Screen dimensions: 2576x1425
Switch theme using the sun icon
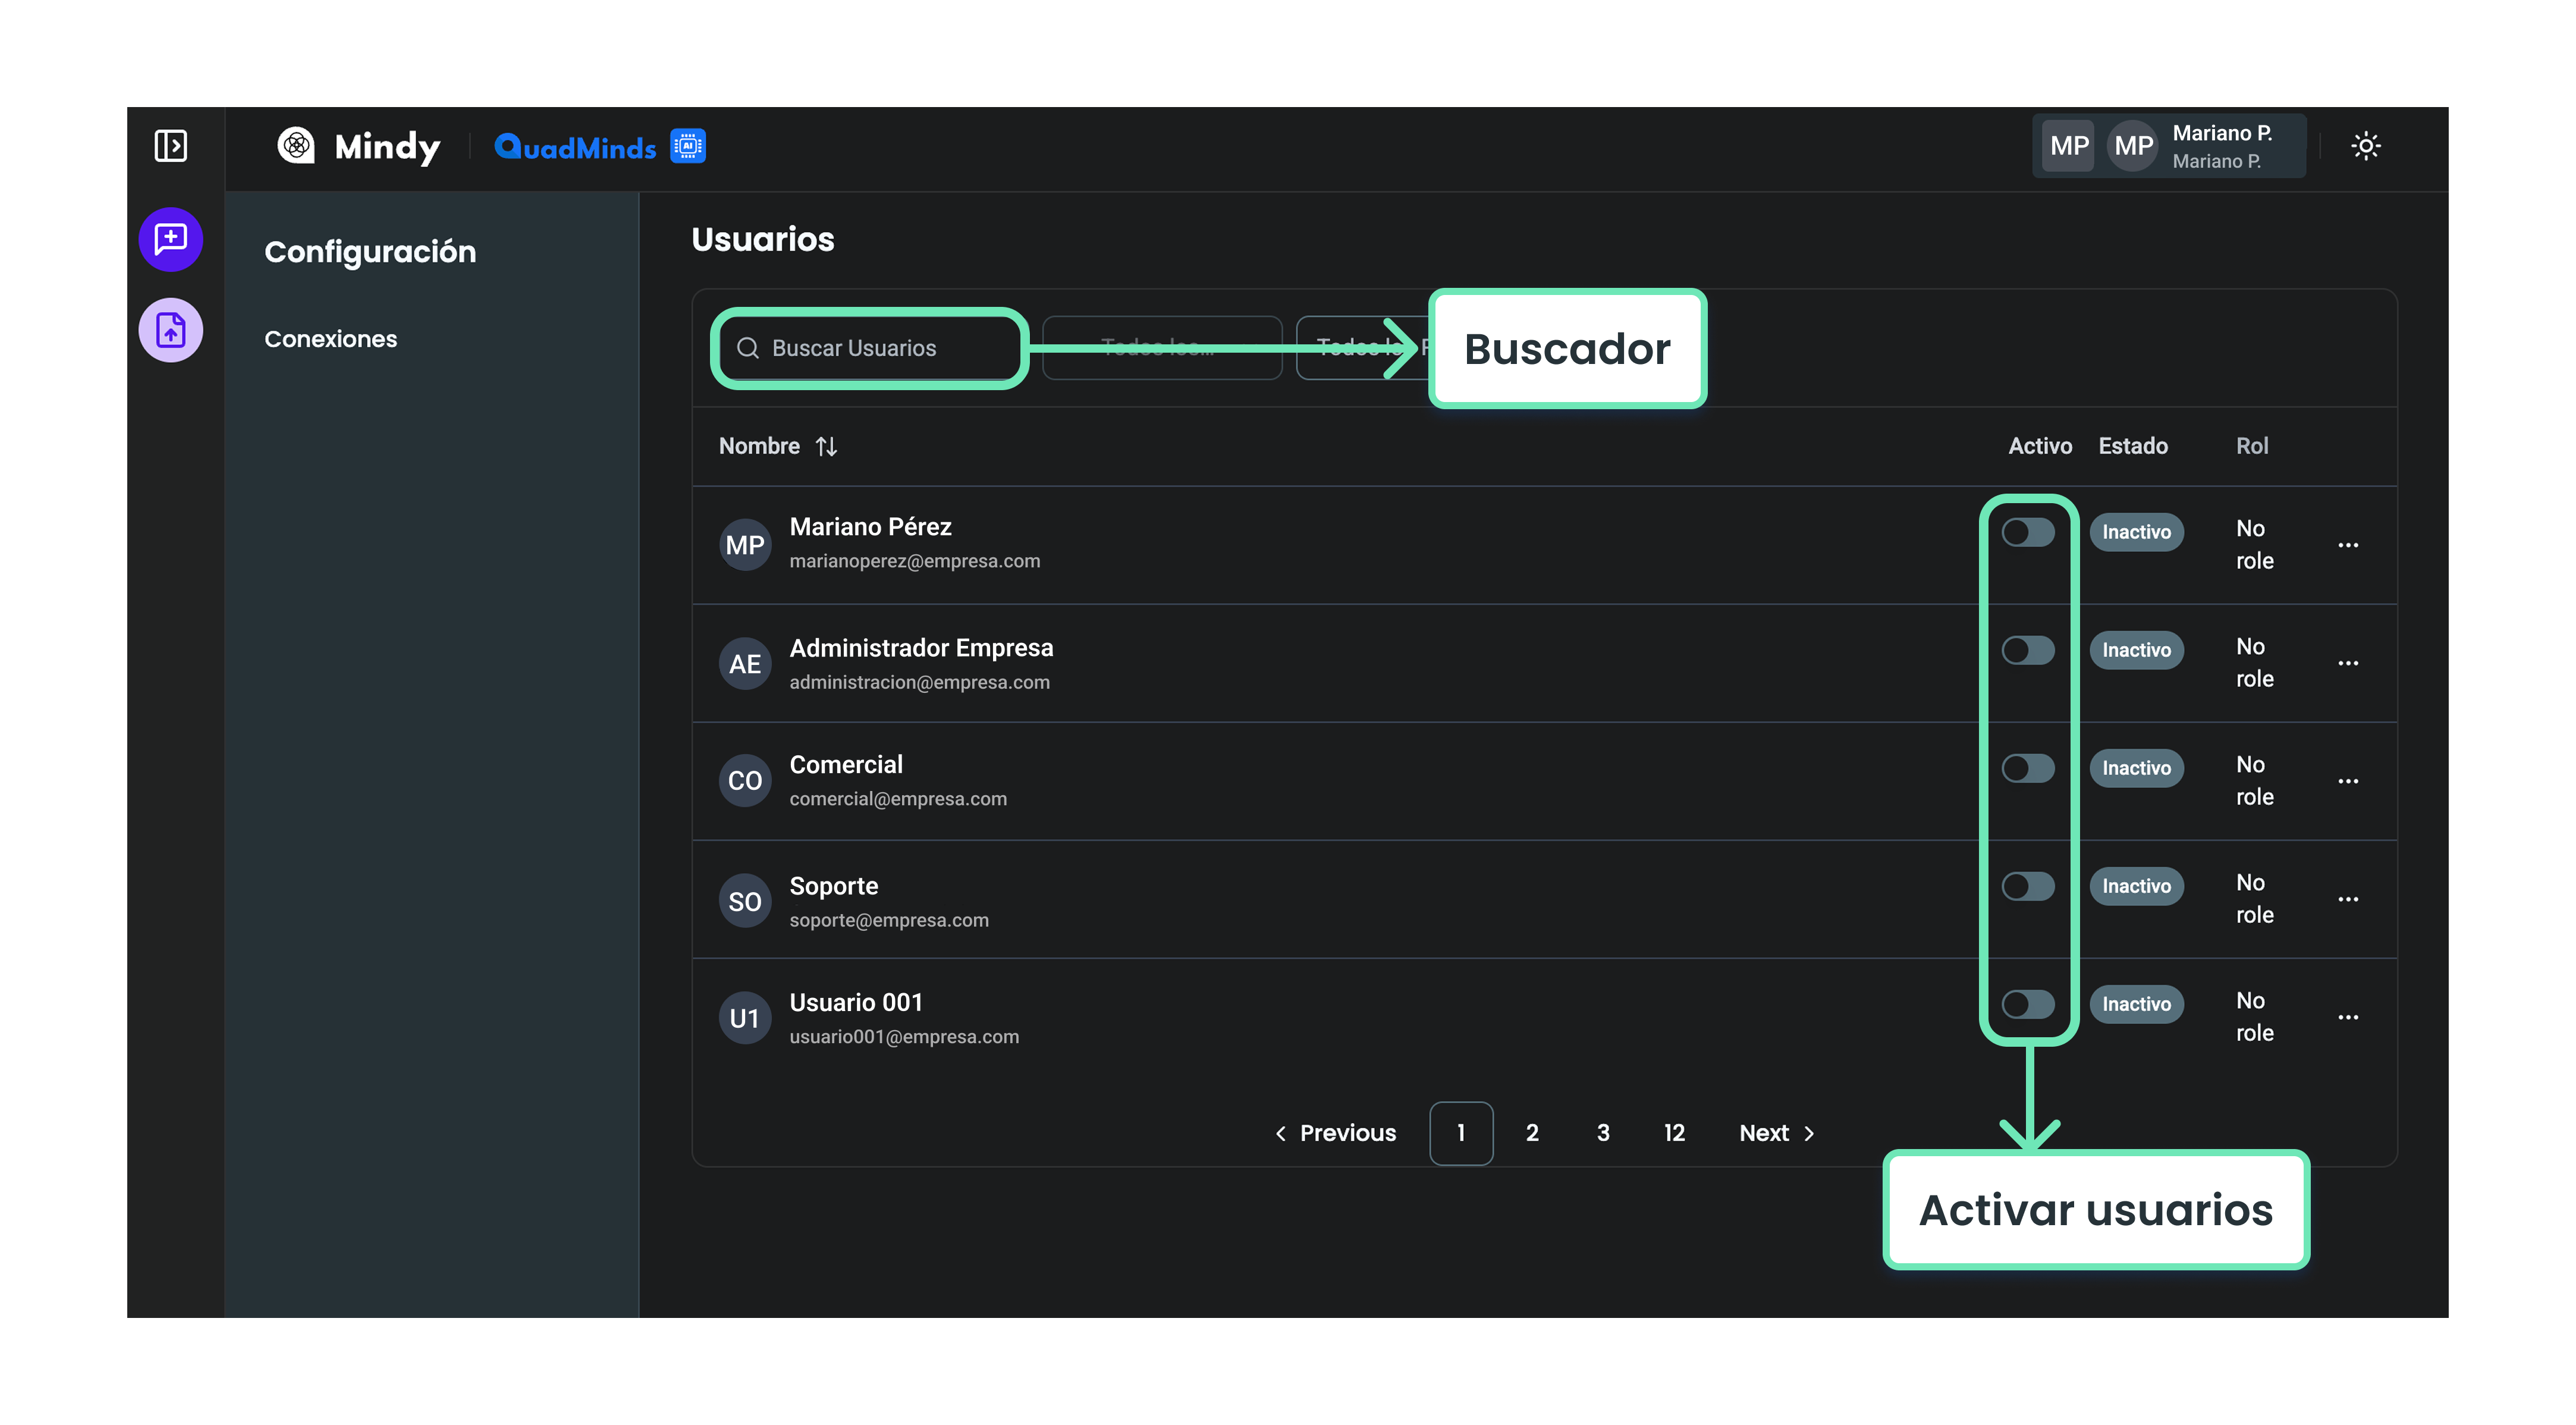coord(2365,146)
